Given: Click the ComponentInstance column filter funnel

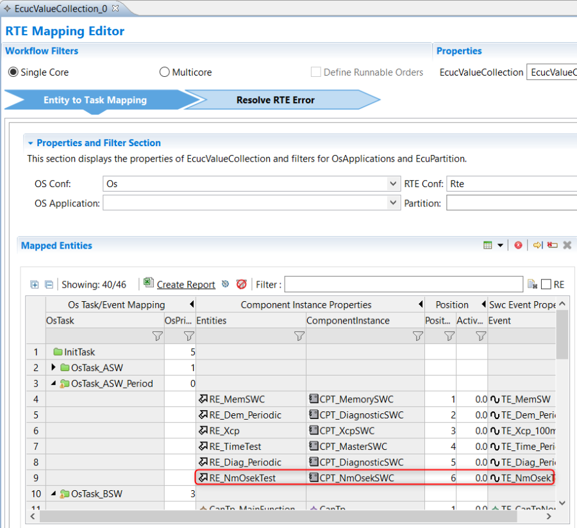Looking at the screenshot, I should tap(417, 336).
